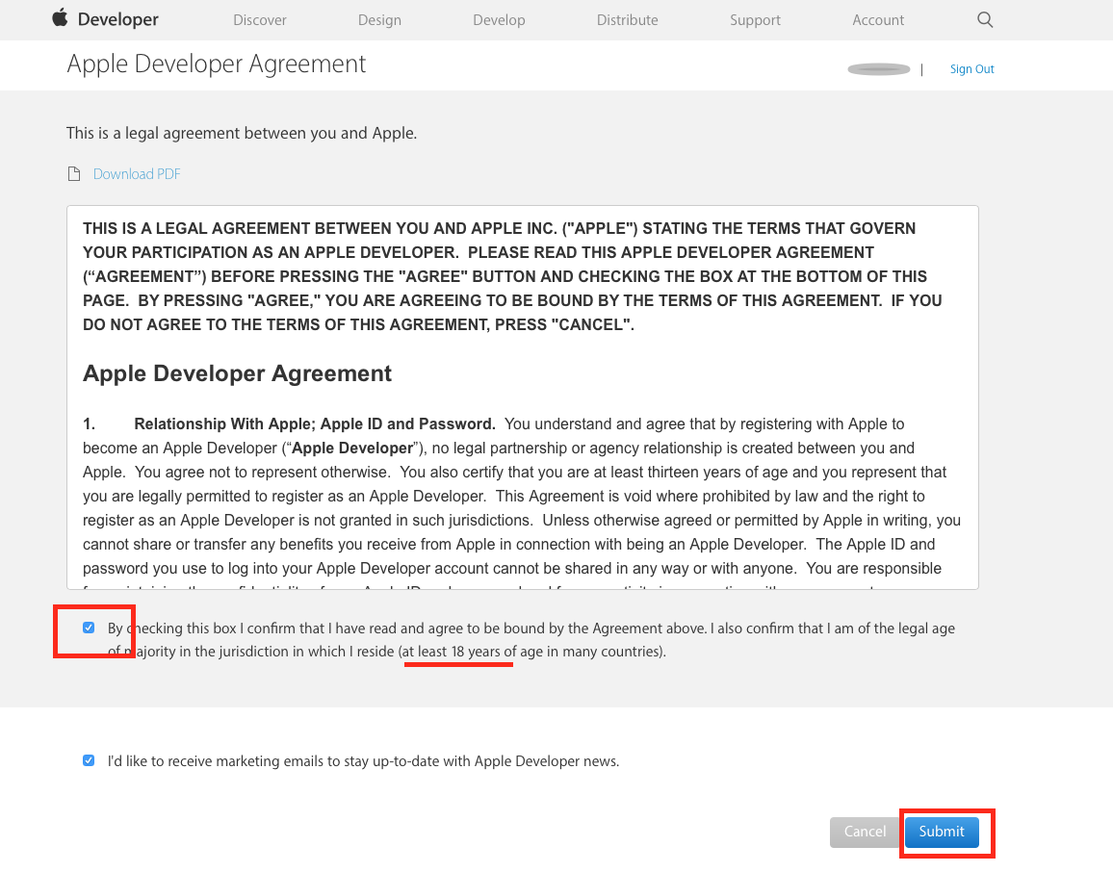Viewport: 1113px width, 872px height.
Task: Open the Discover menu
Action: [x=260, y=20]
